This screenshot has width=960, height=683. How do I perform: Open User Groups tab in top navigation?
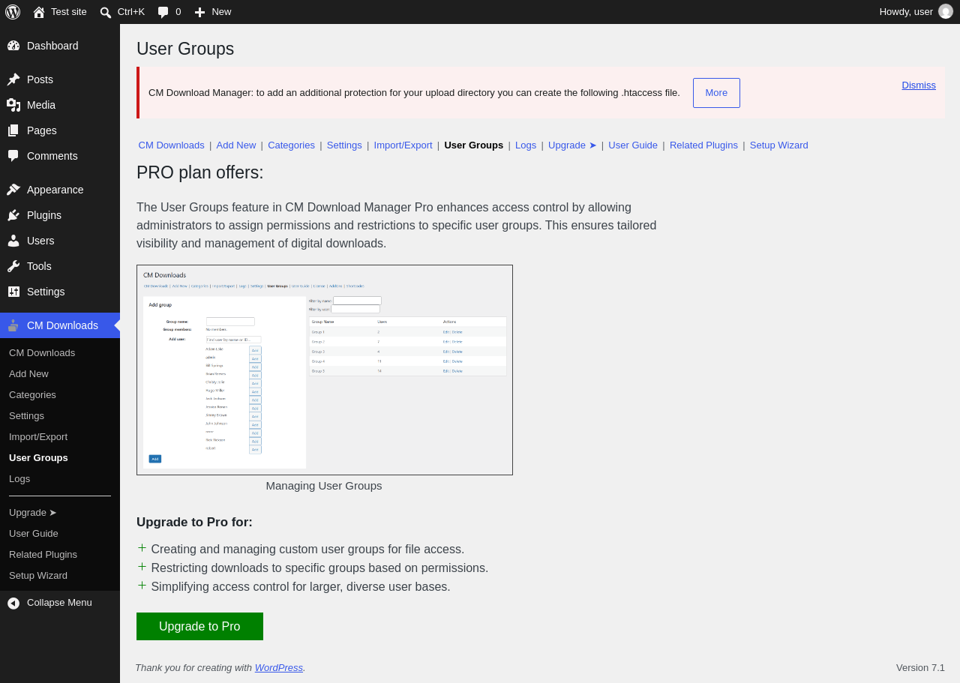(x=473, y=145)
